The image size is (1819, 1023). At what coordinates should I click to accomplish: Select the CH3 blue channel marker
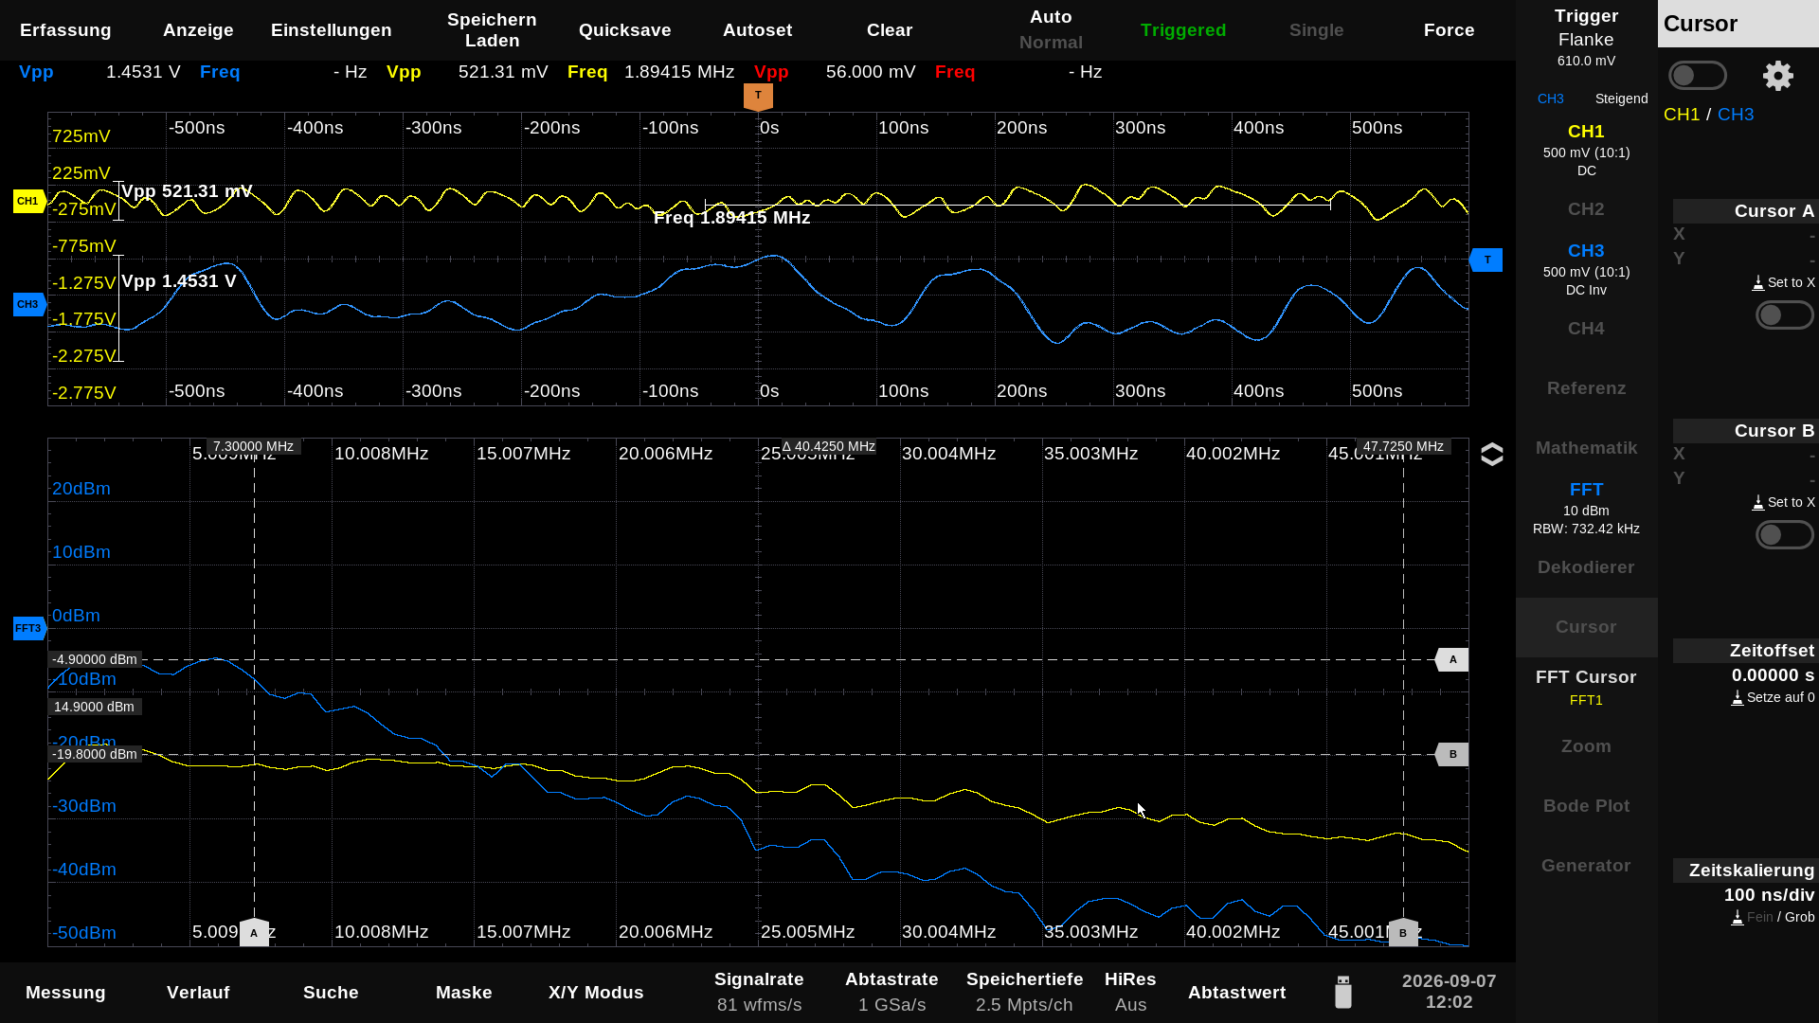[29, 304]
